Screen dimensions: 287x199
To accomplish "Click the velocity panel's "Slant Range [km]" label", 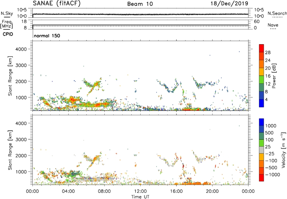I will [x=10, y=150].
